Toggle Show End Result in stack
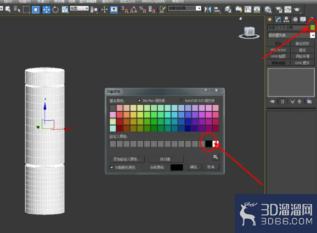317x233 pixels. tap(282, 101)
